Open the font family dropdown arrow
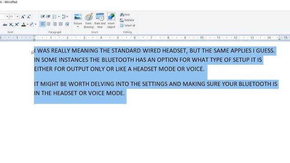The image size is (290, 163). click(x=7, y=17)
